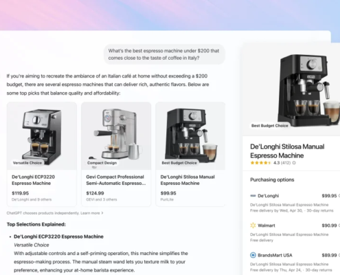
Task: Click the star rating of the Stilosa machine
Action: pyautogui.click(x=261, y=163)
